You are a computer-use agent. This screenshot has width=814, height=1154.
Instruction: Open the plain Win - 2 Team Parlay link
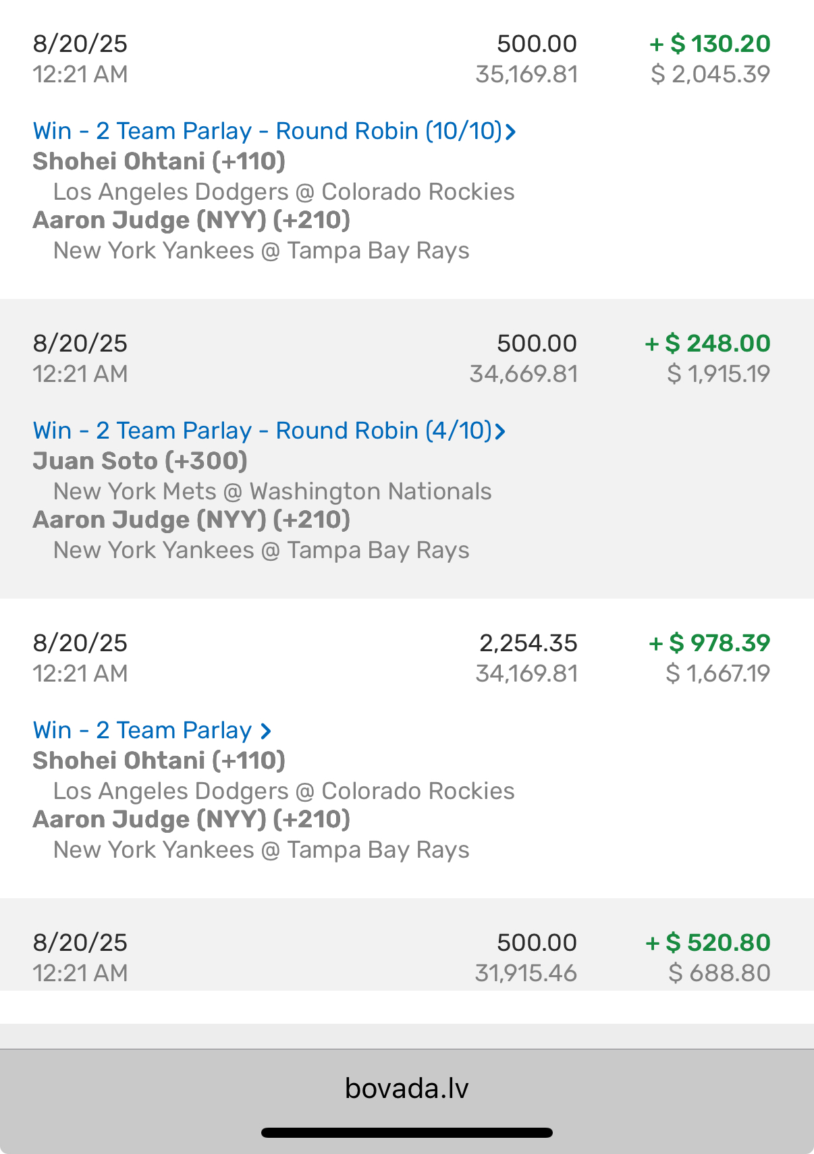coord(142,730)
